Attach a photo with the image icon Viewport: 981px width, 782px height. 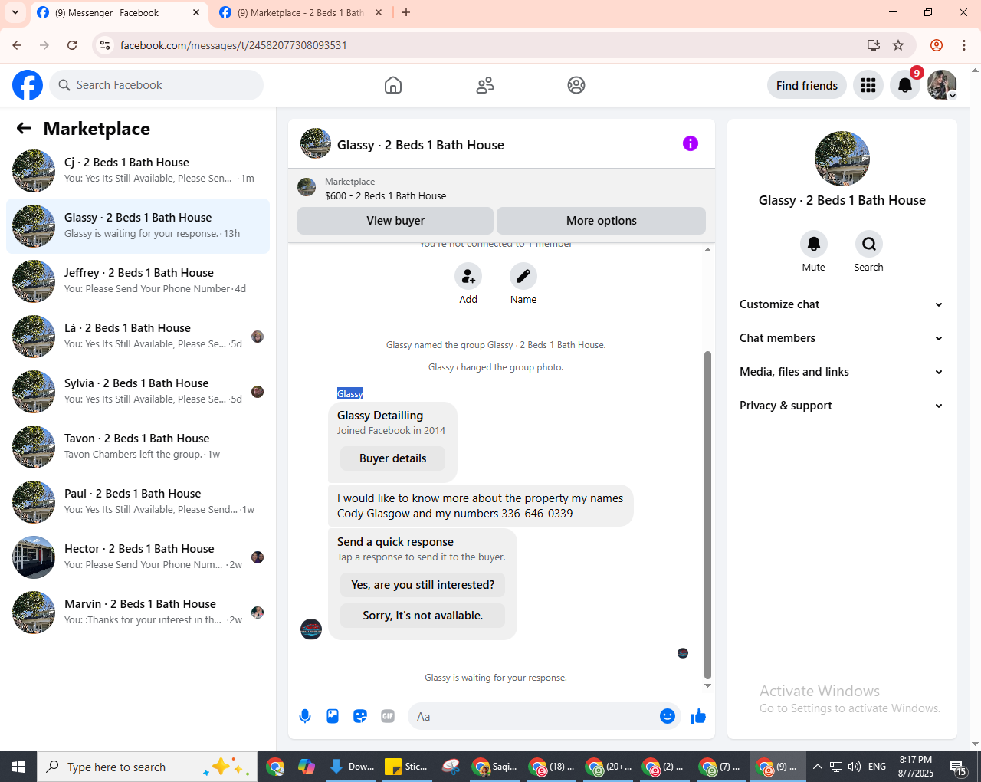point(333,716)
